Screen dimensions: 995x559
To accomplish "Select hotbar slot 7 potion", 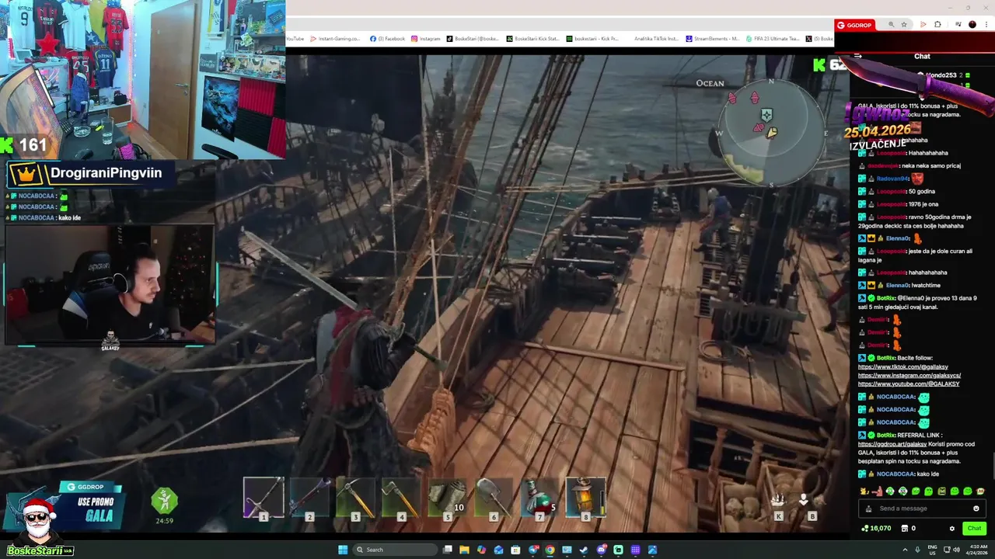I will point(539,498).
